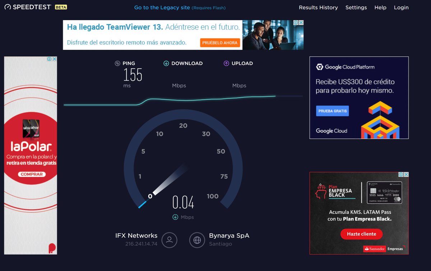Click the BETA badge
This screenshot has width=431, height=271.
[x=61, y=7]
